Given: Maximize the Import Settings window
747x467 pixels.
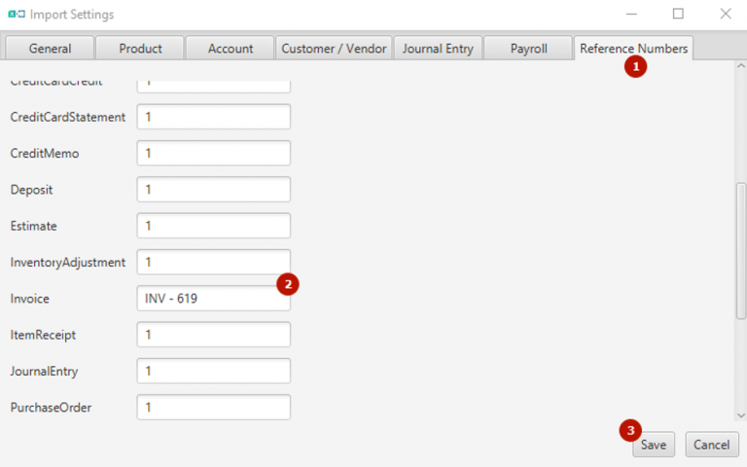Looking at the screenshot, I should click(678, 14).
